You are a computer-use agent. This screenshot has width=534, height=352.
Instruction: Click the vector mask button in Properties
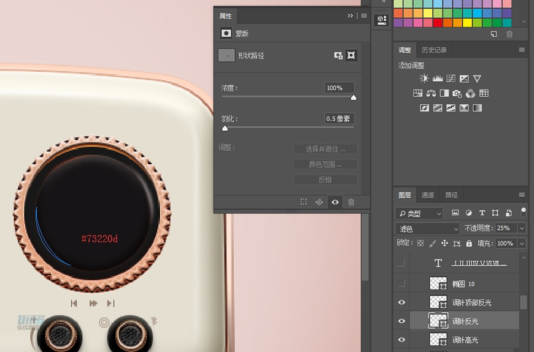click(x=351, y=55)
